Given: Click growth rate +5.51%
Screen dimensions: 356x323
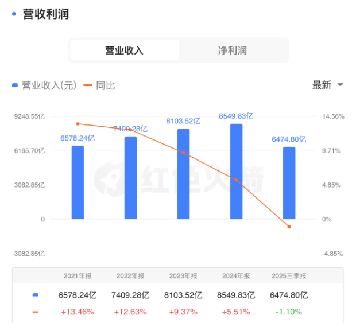Looking at the screenshot, I should pyautogui.click(x=236, y=312).
